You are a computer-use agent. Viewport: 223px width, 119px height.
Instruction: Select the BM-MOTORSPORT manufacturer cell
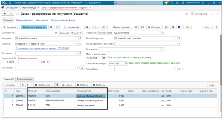click(x=60, y=100)
